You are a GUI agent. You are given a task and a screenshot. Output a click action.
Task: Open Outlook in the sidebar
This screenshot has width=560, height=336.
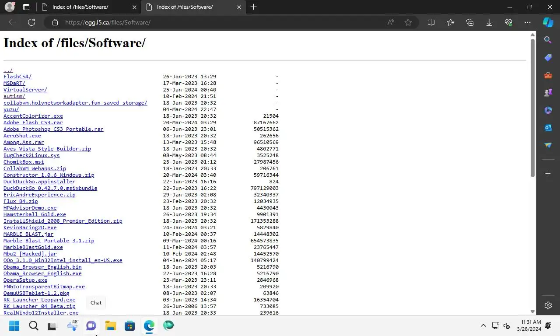[x=548, y=128]
